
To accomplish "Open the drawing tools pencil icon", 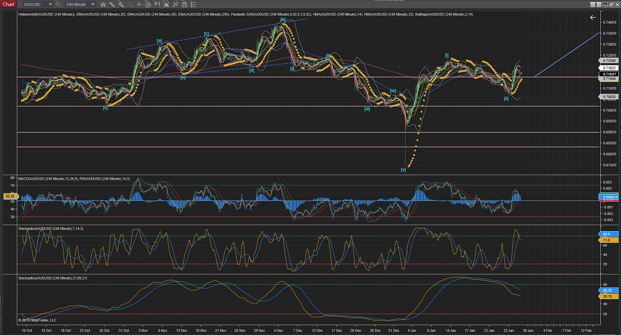I will [112, 5].
